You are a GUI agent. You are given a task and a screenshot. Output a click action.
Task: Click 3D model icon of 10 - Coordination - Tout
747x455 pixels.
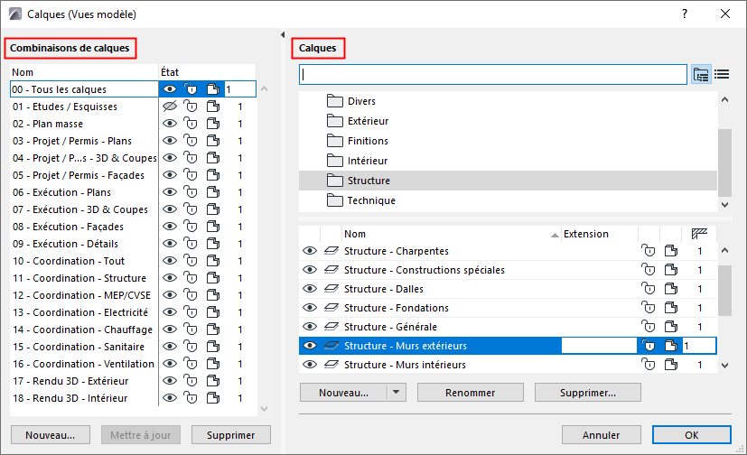(x=212, y=261)
